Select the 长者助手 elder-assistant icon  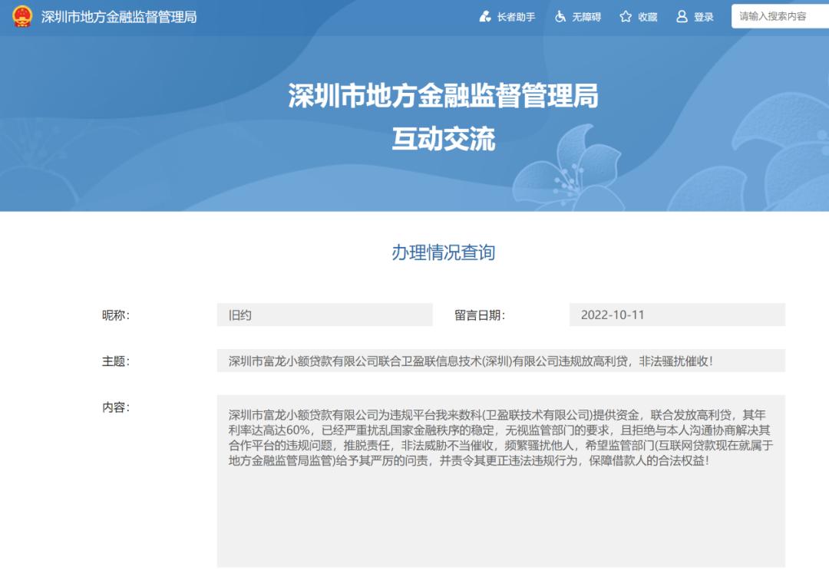tap(484, 16)
